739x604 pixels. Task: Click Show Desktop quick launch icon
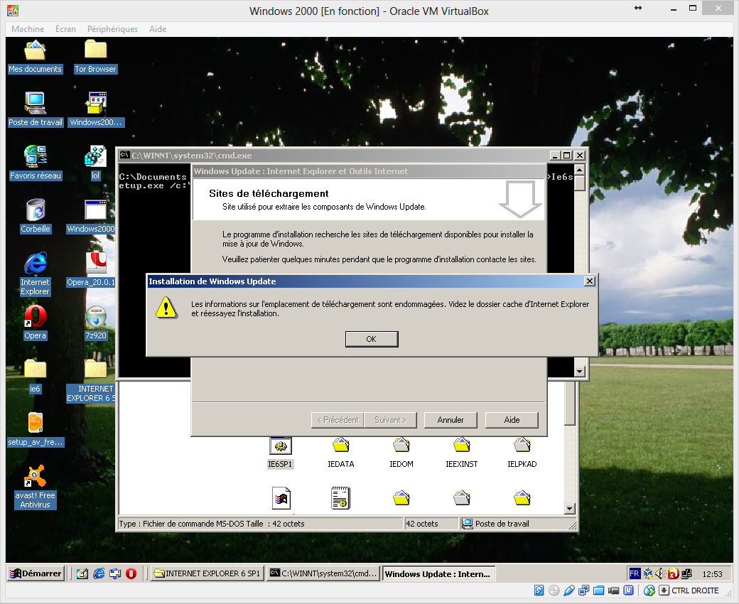[82, 573]
